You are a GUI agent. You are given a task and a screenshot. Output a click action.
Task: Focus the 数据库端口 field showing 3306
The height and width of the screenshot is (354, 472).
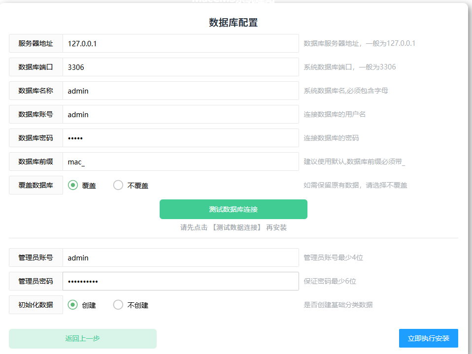180,67
